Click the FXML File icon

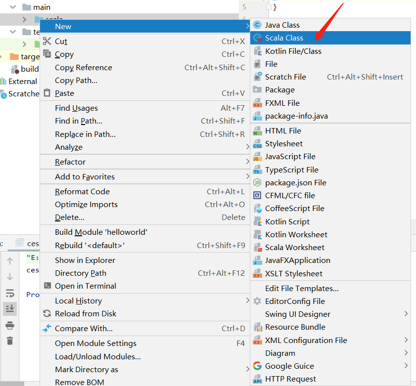[257, 103]
